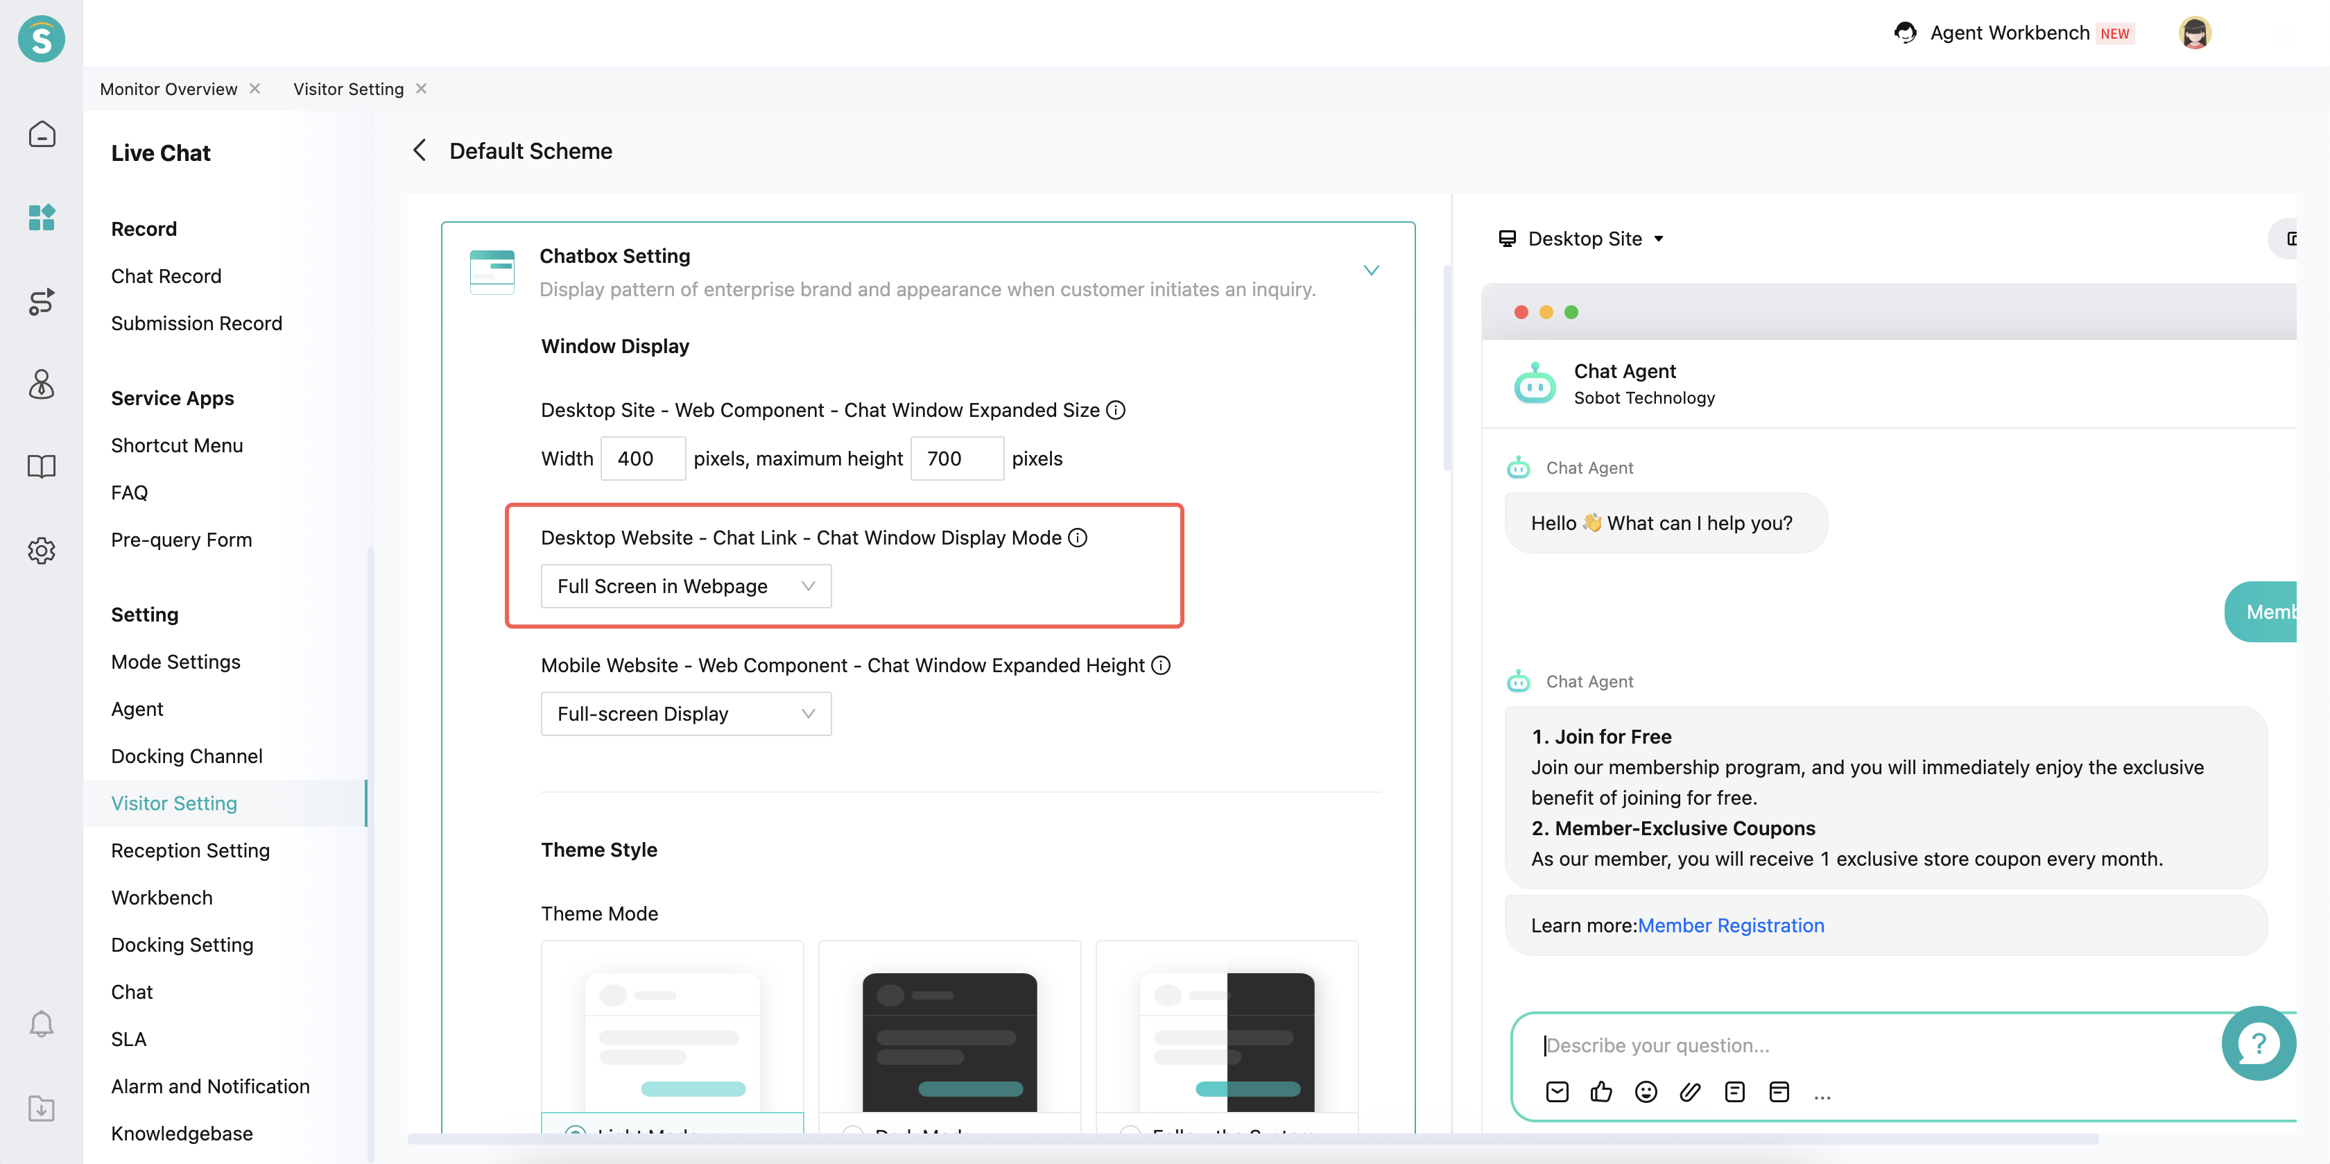Screen dimensions: 2330x1164
Task: Choose the Follow the System theme preview
Action: click(1227, 1041)
